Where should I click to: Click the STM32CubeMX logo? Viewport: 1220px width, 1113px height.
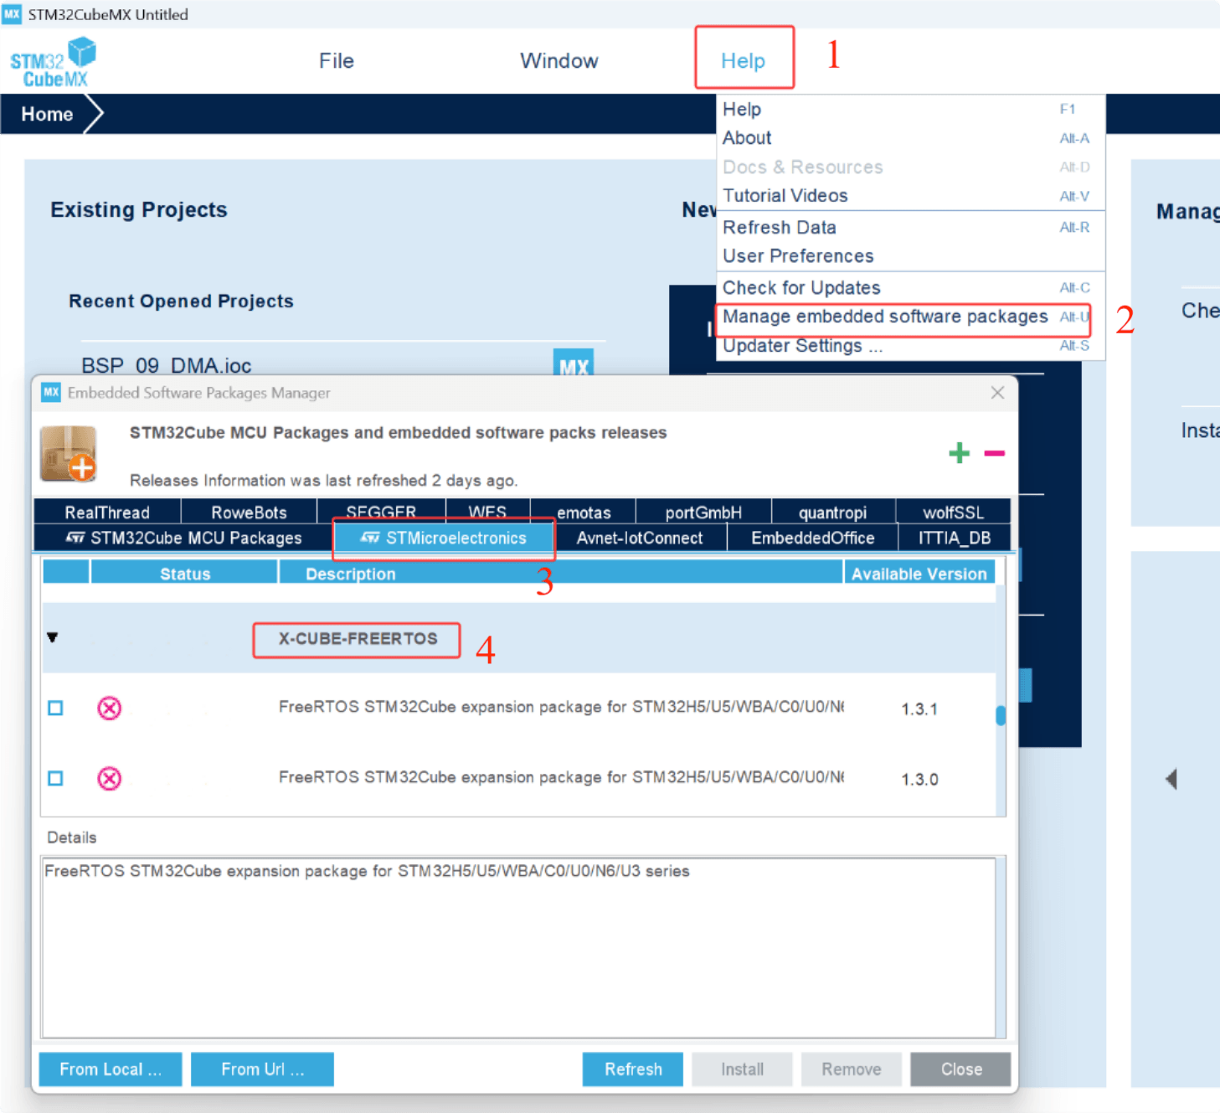[x=53, y=62]
